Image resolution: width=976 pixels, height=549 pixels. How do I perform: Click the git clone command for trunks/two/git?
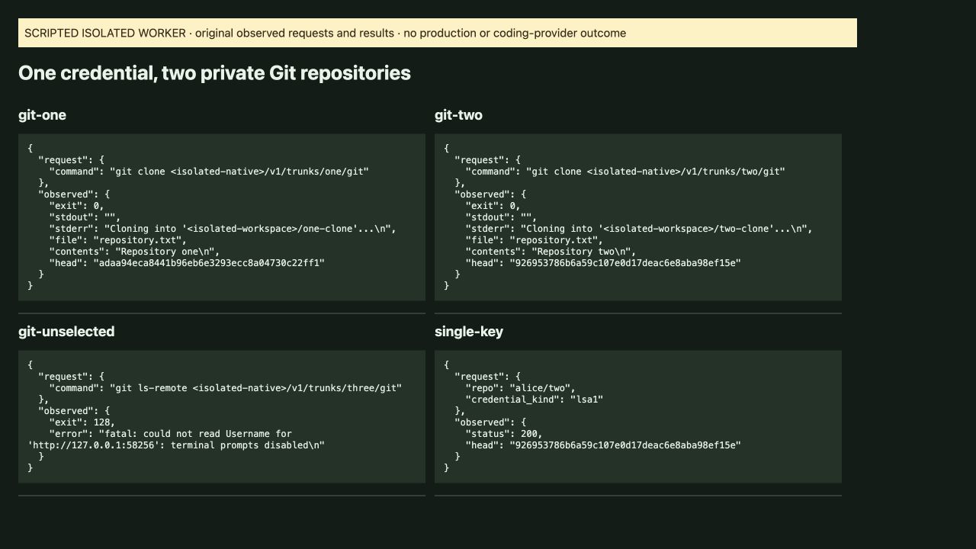click(625, 172)
